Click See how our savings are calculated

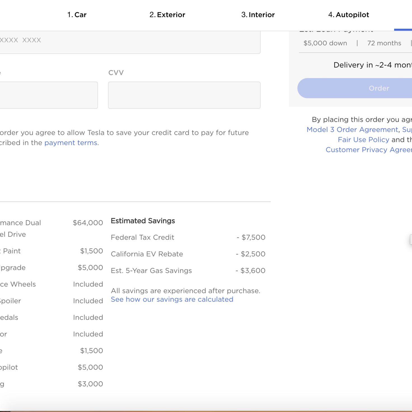172,299
